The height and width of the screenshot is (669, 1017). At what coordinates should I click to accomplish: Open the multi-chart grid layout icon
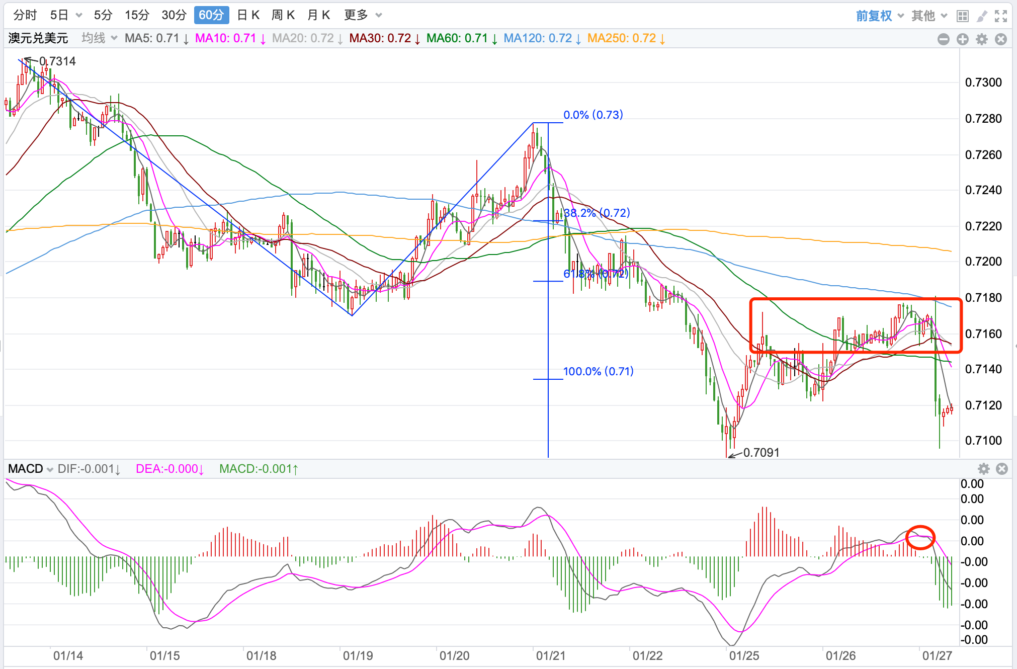962,16
